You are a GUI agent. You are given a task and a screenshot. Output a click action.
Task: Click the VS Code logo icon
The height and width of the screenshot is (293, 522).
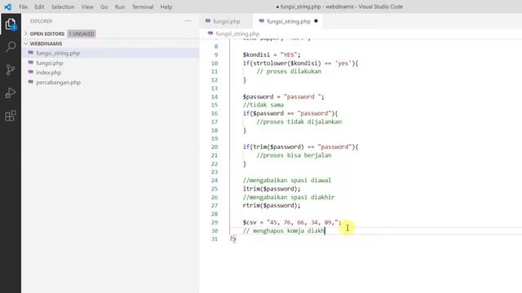[x=8, y=7]
